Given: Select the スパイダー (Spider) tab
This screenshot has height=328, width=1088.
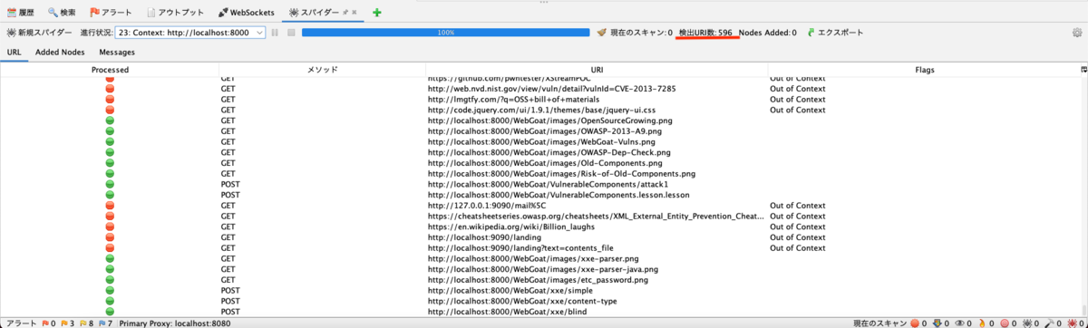Looking at the screenshot, I should click(x=314, y=13).
